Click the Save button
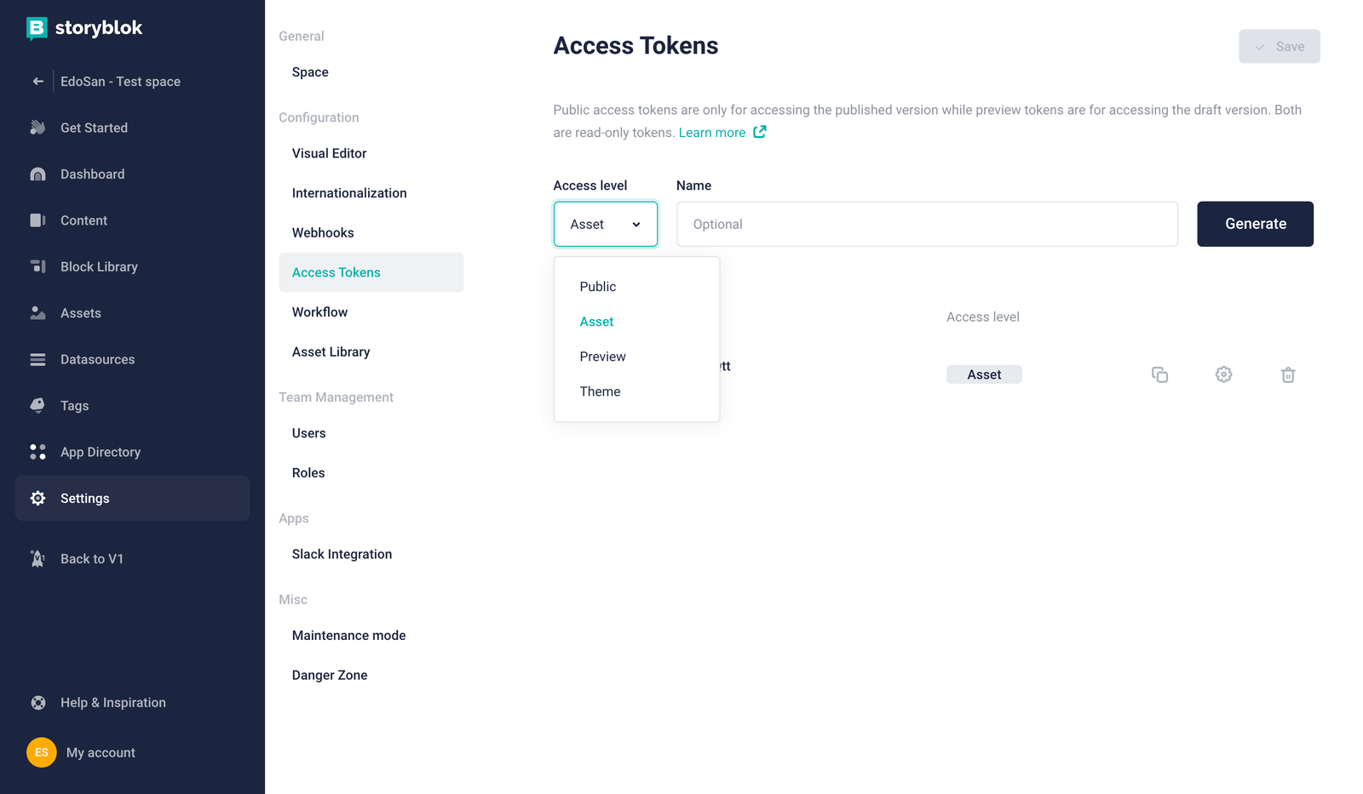This screenshot has height=794, width=1363. pyautogui.click(x=1279, y=47)
